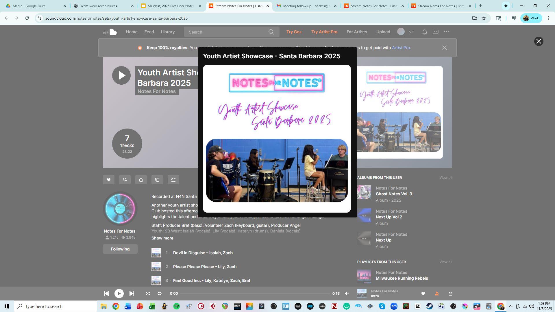Viewport: 555px width, 312px height.
Task: Open messages envelope icon
Action: (435, 32)
